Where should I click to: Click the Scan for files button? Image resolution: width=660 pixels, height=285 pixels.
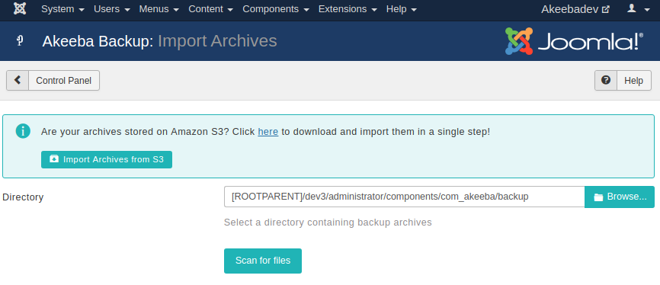point(263,261)
